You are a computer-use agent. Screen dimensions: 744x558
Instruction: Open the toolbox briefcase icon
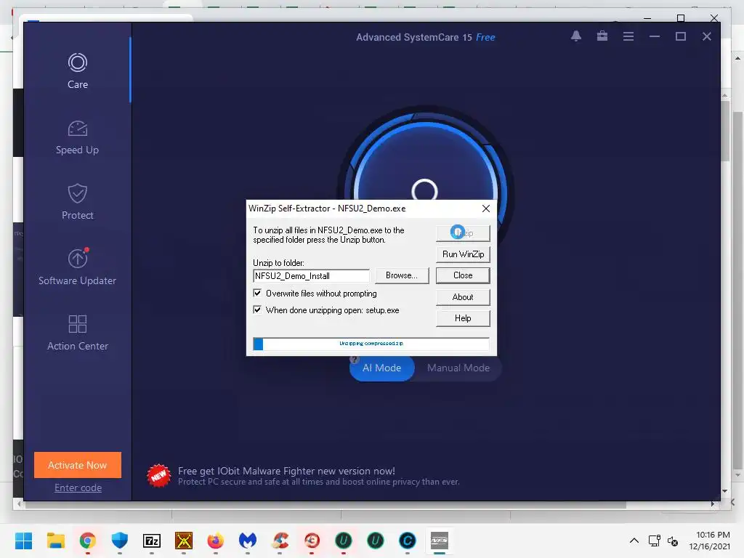click(602, 36)
